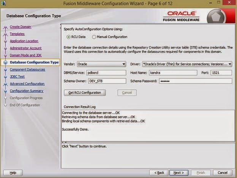Open the Vendor dropdown showing Oracle
Image resolution: width=237 pixels, height=178 pixels.
tap(101, 64)
